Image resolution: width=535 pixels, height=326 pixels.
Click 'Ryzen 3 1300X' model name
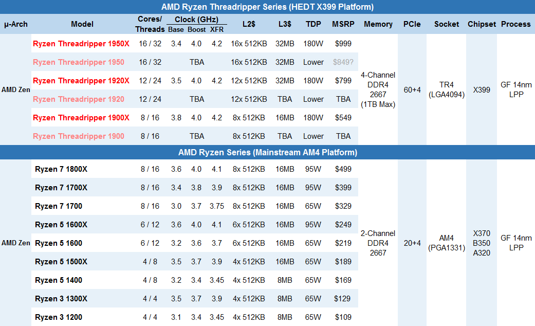pos(61,299)
